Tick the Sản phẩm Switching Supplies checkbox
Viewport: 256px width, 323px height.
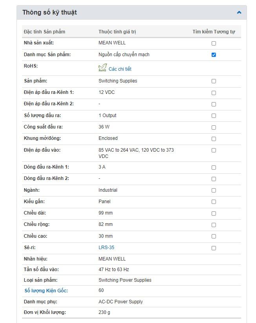(214, 81)
